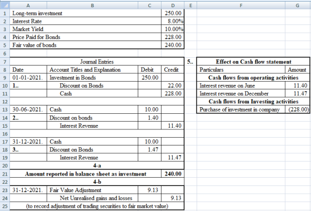Click the 'Long-term investment' cell
This screenshot has width=311, height=211.
(86, 13)
